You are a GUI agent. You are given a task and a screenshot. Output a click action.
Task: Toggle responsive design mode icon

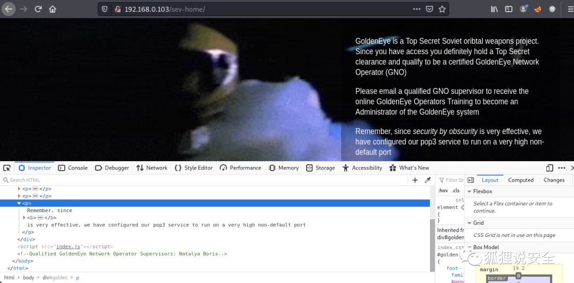click(x=550, y=168)
